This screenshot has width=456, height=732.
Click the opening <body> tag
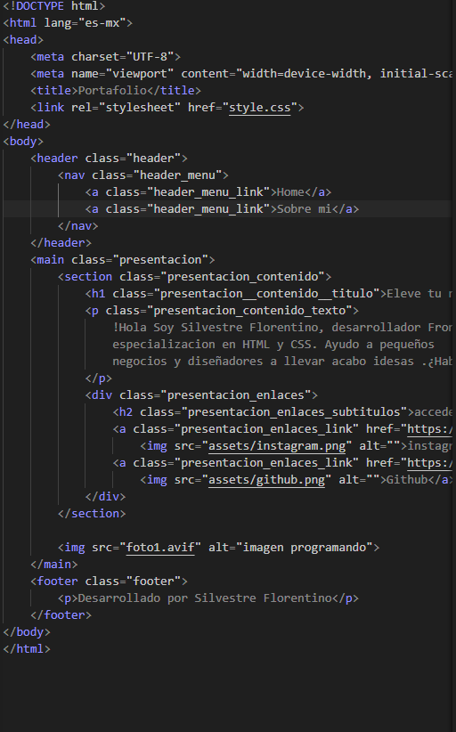coord(23,142)
